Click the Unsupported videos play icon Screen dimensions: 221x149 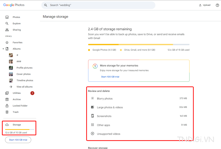93,134
